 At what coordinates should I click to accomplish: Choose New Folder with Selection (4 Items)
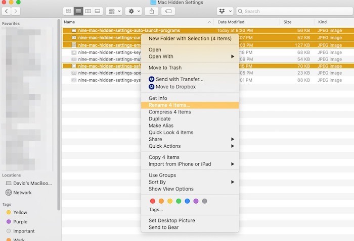[x=190, y=38]
